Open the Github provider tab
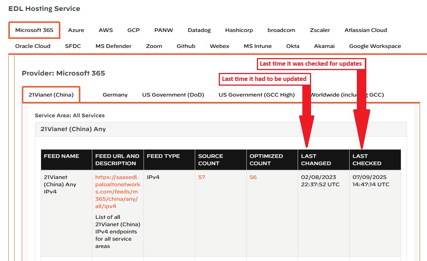 point(186,46)
